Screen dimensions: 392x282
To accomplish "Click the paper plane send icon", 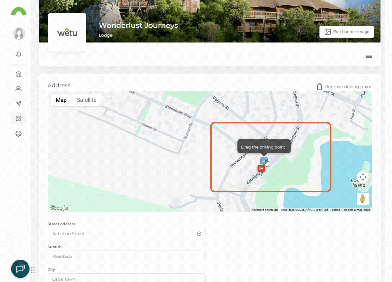I will pyautogui.click(x=19, y=104).
